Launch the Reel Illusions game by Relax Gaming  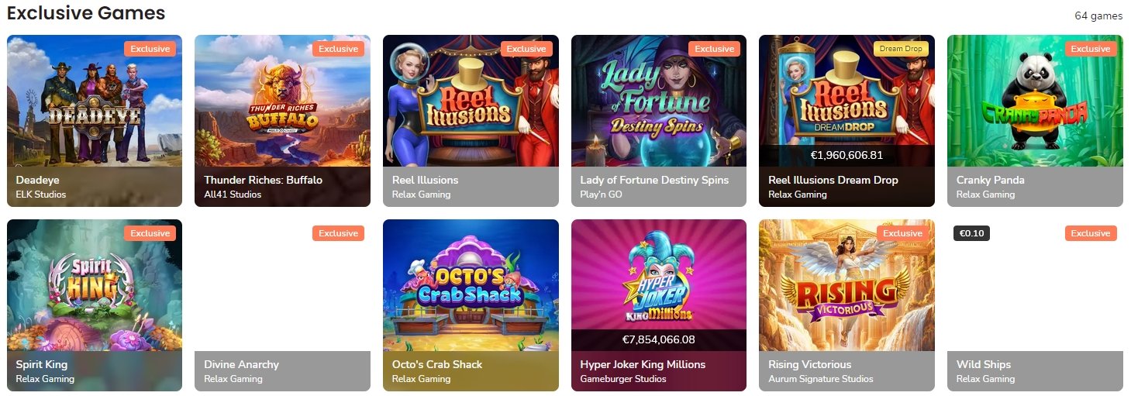click(471, 101)
